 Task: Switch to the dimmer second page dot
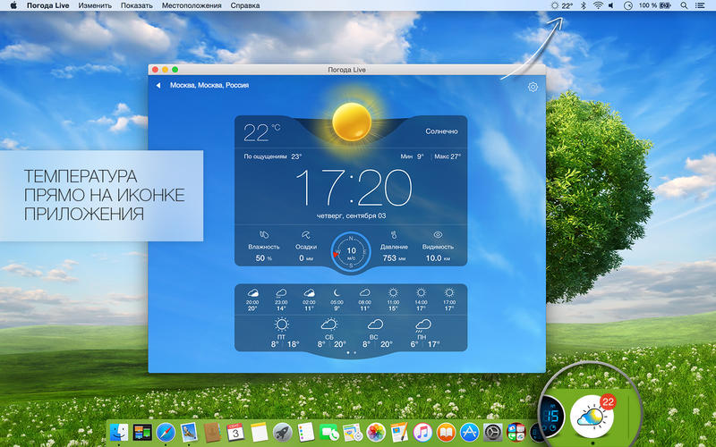point(354,352)
